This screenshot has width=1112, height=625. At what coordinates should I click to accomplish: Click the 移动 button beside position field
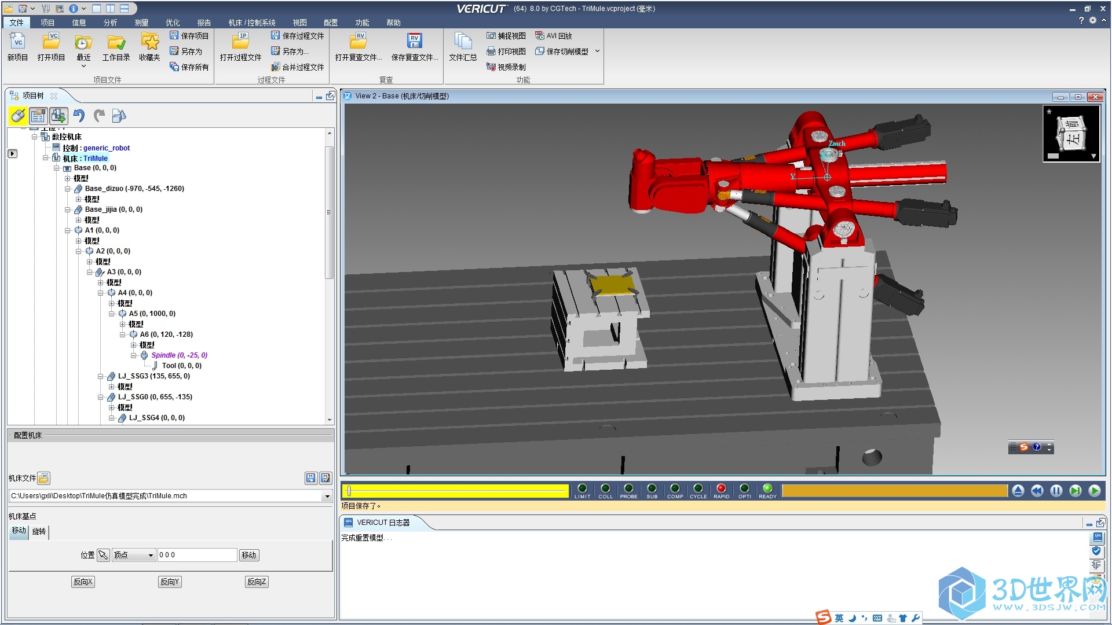pyautogui.click(x=248, y=555)
